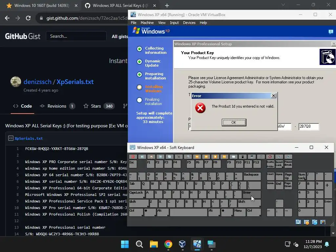Open Machine menu in VirtualBox
Screen dimensions: 336x252
147,23
